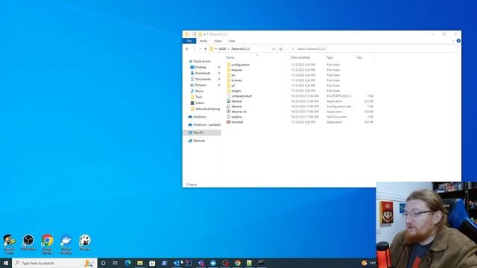Open File Explorer from the taskbar
Image resolution: width=477 pixels, height=268 pixels.
(140, 263)
